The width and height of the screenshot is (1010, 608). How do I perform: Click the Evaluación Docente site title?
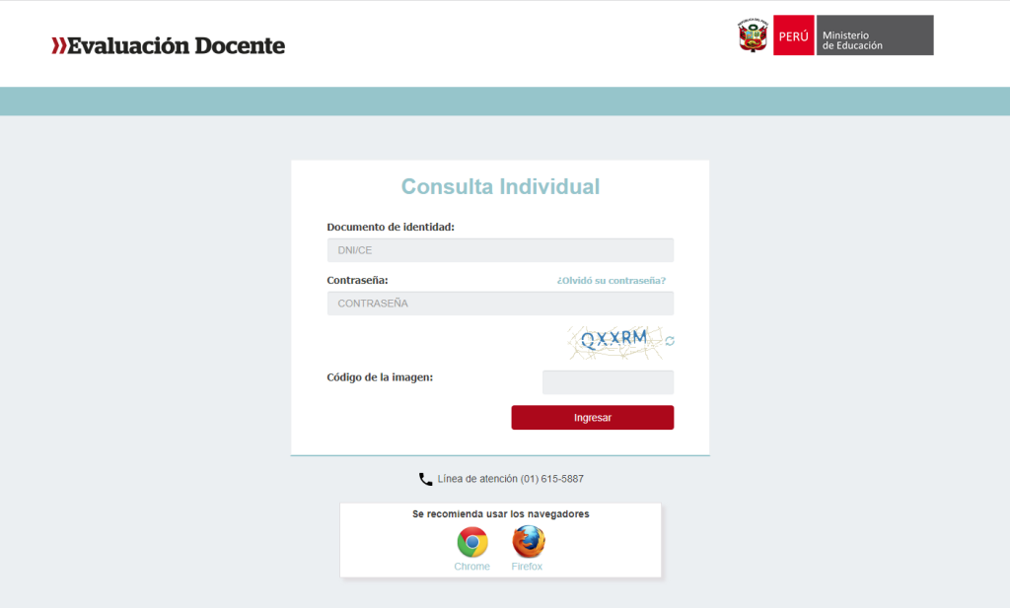pos(176,45)
